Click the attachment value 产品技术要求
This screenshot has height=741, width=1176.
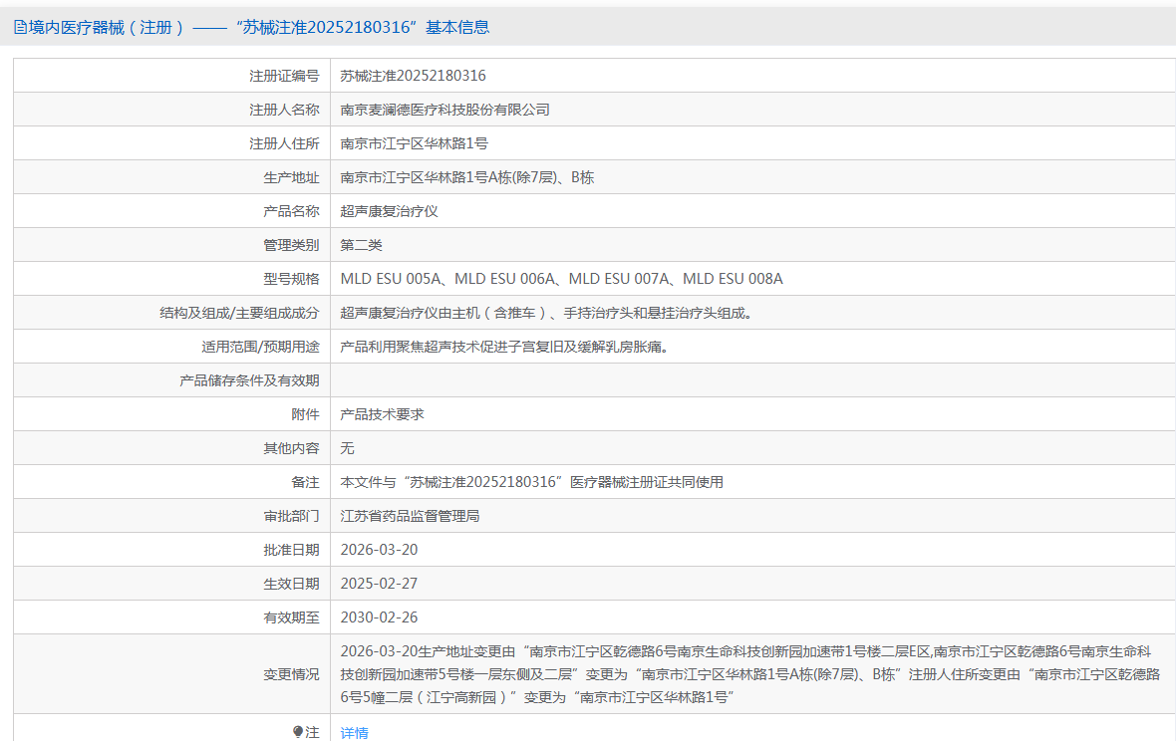(x=383, y=414)
